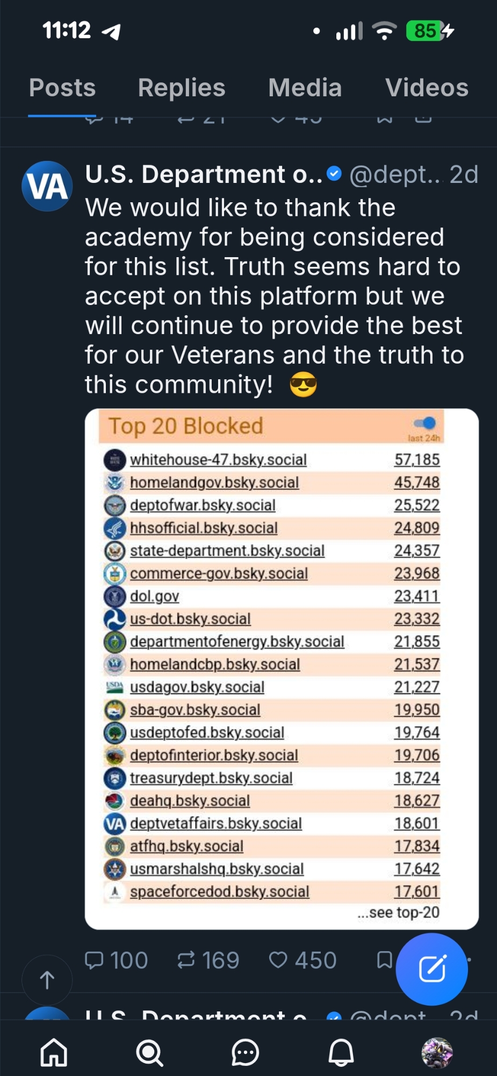Tap the U.S. Department author name
This screenshot has width=497, height=1076.
pos(204,175)
